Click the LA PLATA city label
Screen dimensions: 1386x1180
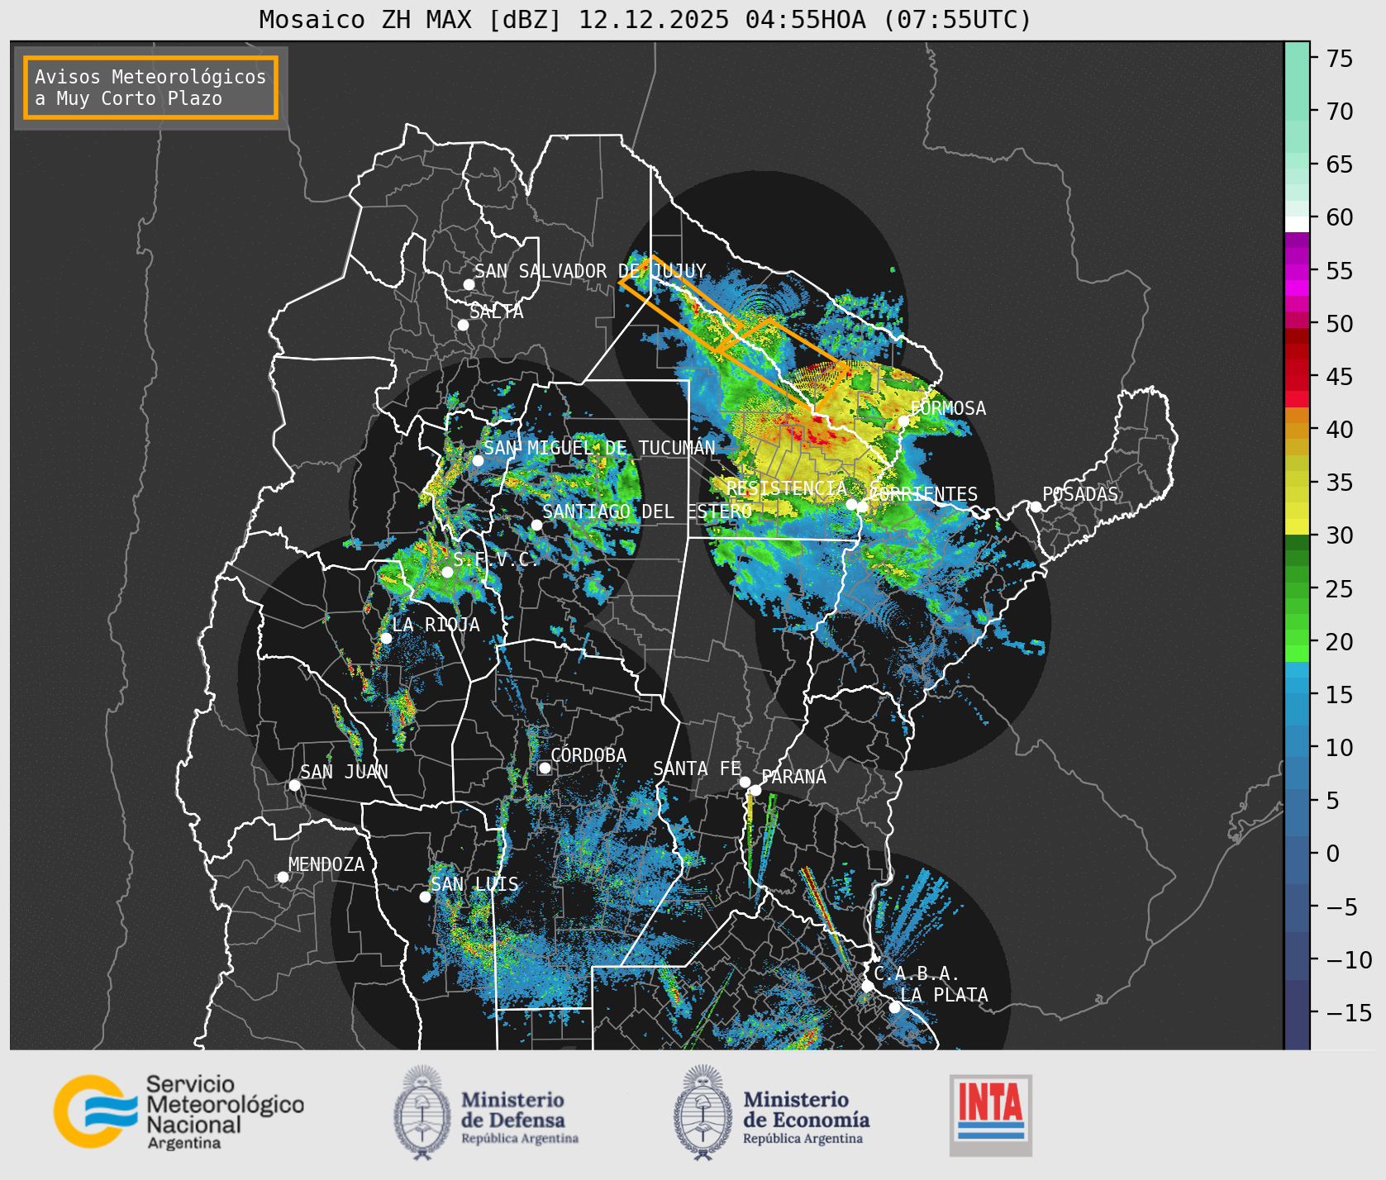pos(944,995)
